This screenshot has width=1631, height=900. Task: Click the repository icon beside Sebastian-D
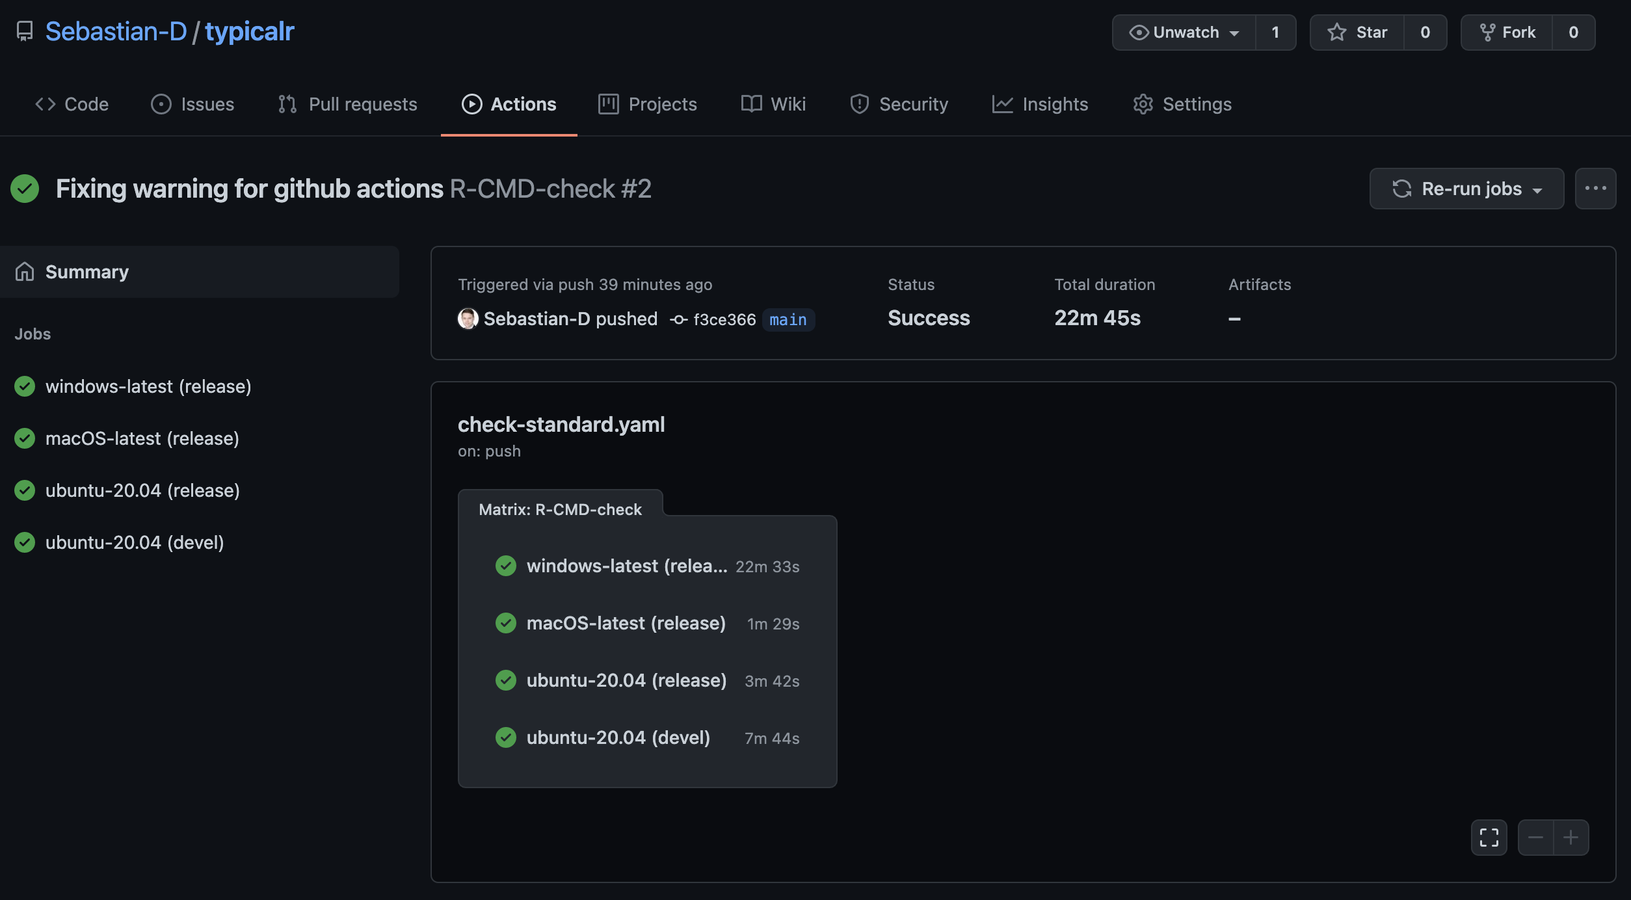pos(25,31)
